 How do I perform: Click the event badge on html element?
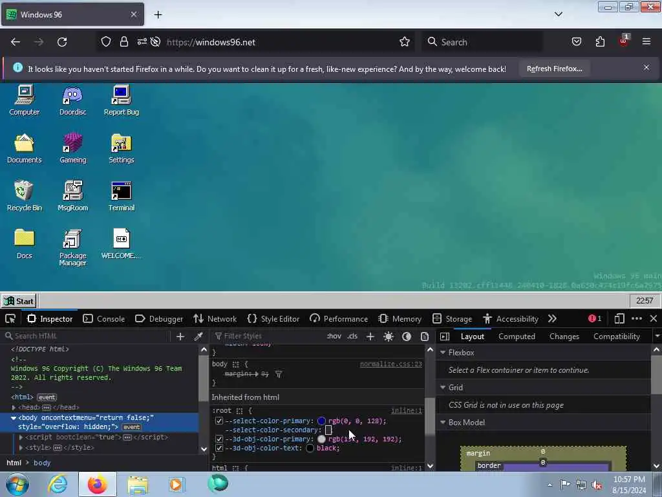(x=47, y=397)
